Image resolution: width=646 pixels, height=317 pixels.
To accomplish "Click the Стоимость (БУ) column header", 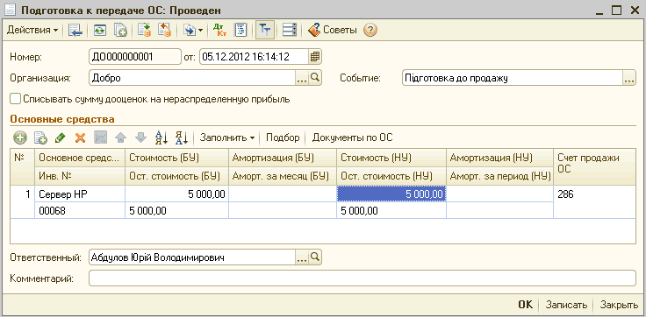I will [176, 158].
